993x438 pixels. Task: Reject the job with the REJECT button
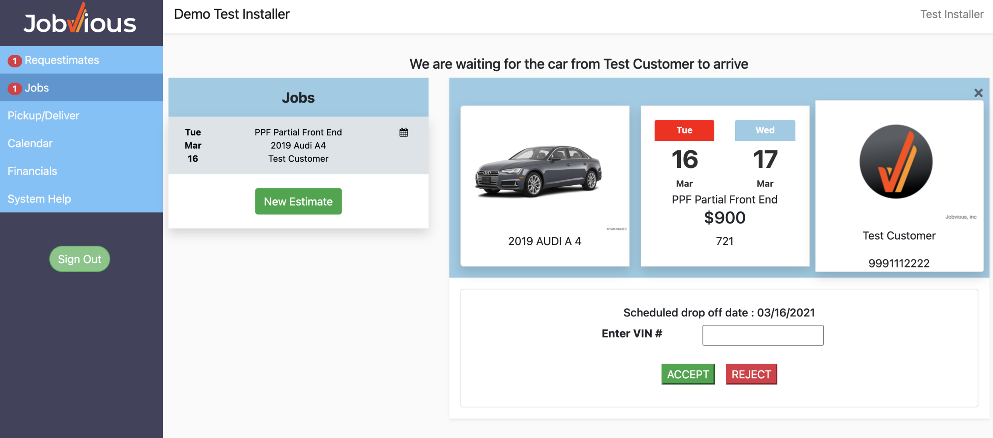(x=751, y=374)
